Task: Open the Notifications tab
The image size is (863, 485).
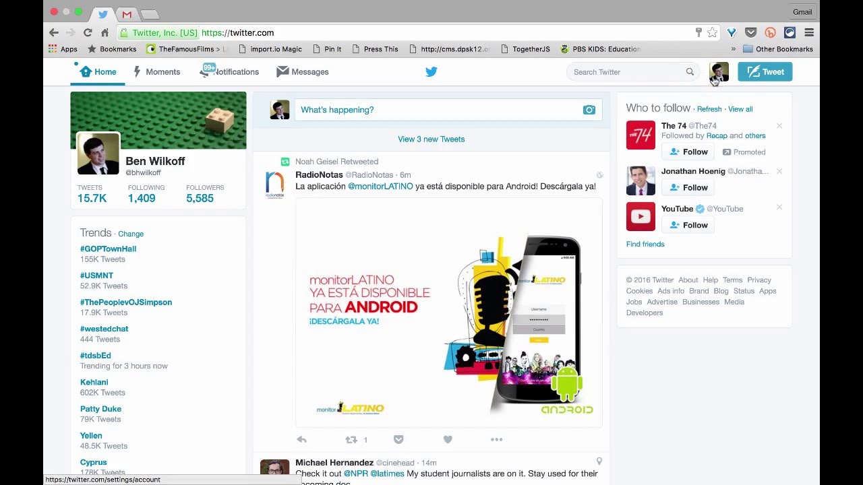Action: point(229,71)
